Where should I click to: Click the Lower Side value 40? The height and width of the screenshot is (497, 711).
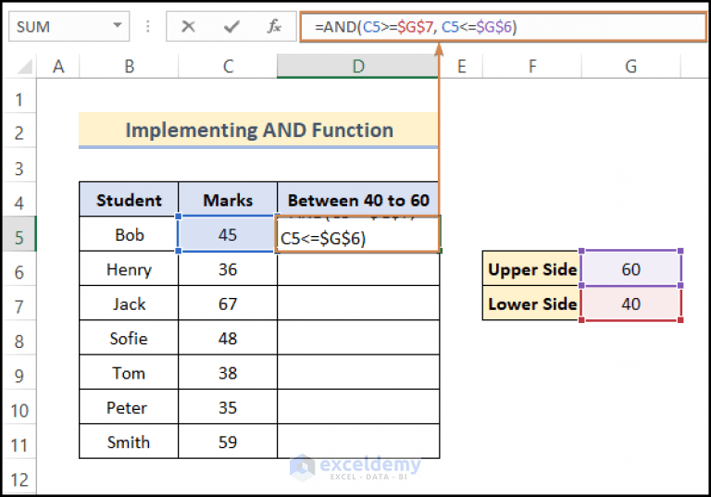tap(630, 304)
